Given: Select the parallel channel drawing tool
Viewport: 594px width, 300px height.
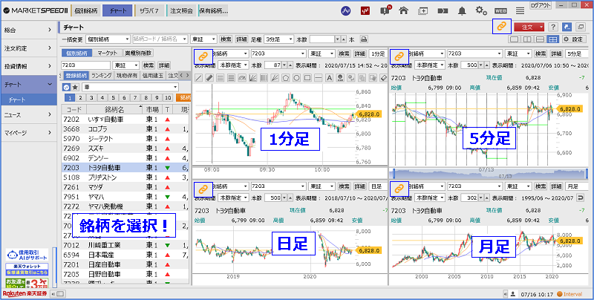Looking at the screenshot, I should [209, 78].
